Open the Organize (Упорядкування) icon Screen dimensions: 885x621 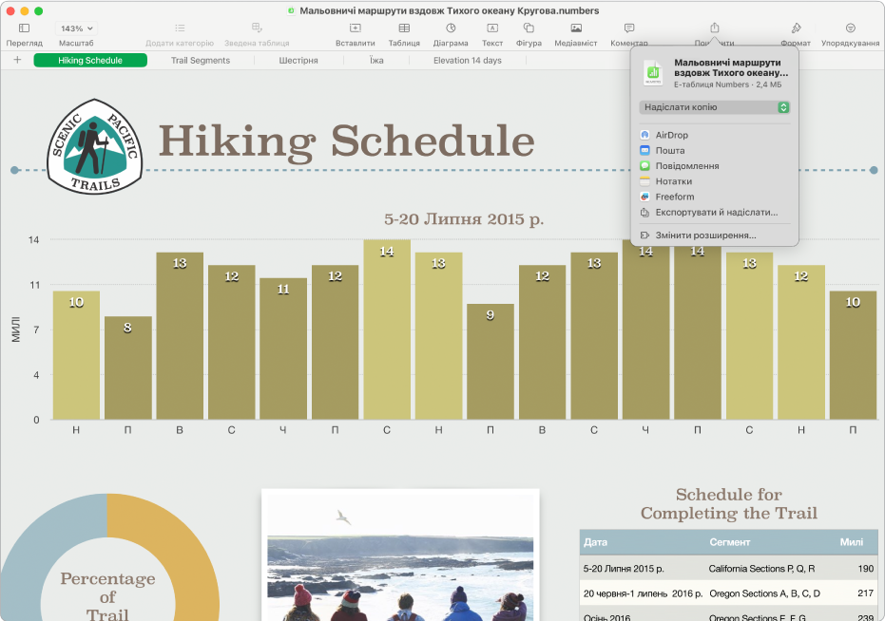851,28
